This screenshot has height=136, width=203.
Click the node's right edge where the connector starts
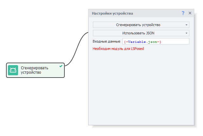64,66
